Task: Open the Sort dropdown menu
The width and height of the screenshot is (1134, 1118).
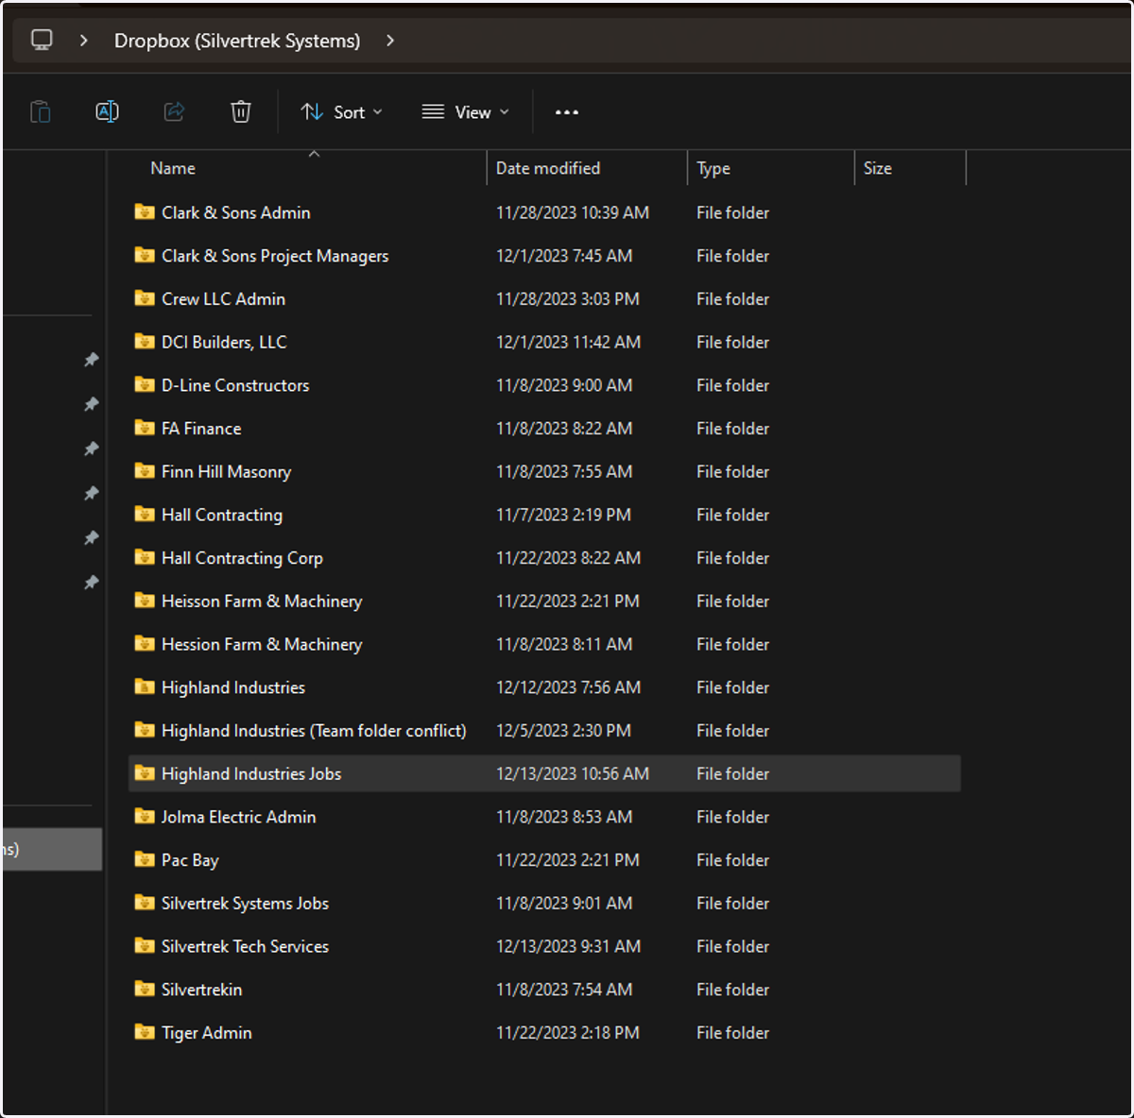Action: [x=341, y=112]
